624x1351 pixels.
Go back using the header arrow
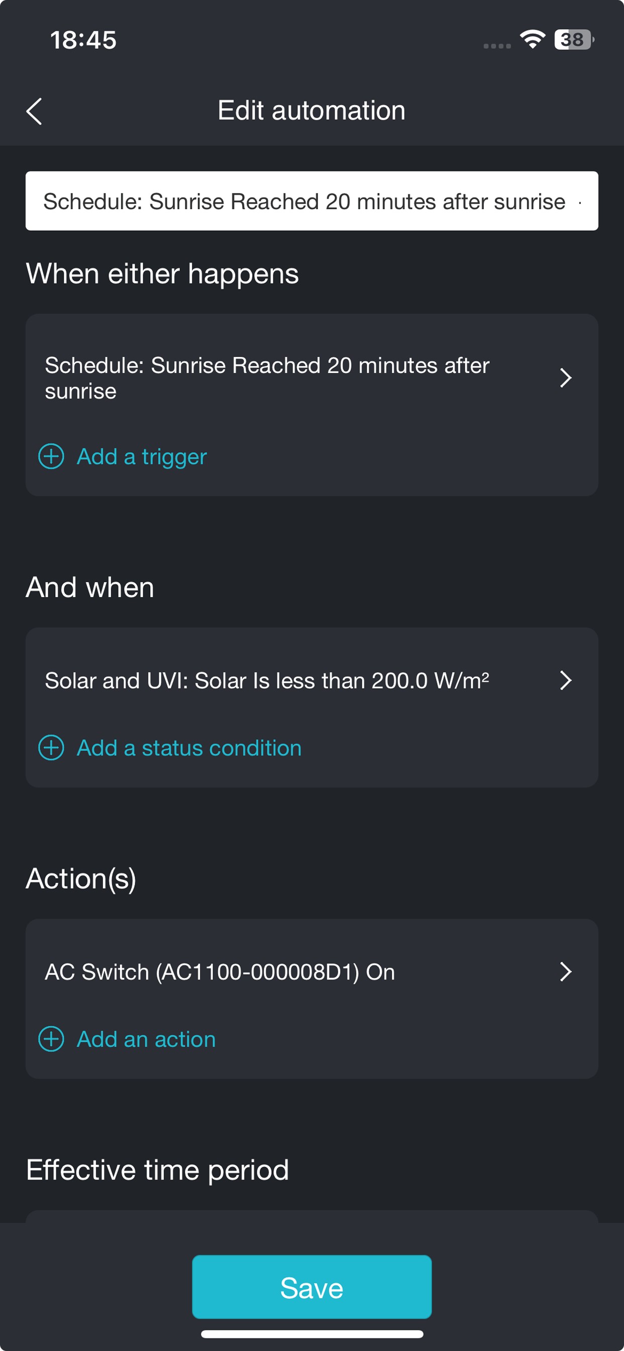coord(34,111)
